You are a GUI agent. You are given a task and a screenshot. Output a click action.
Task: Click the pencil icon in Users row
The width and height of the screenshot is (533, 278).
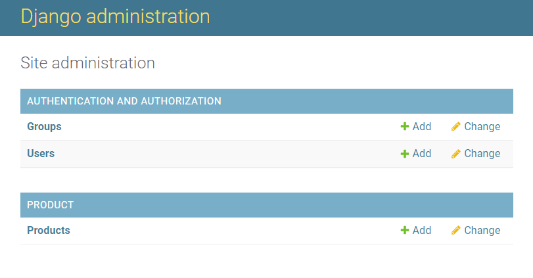[x=456, y=154]
